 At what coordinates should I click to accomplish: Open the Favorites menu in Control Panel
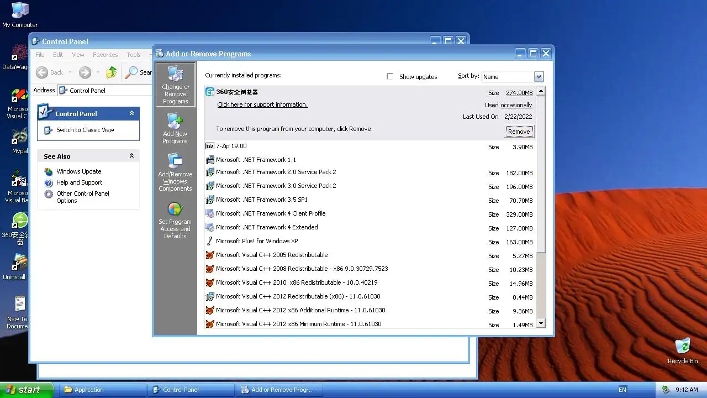(x=105, y=55)
